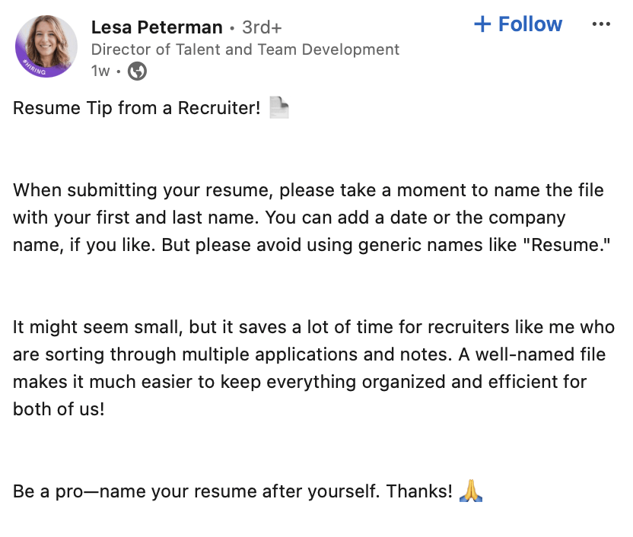Click the final paragraph starting with Be a pro
Viewport: 633px width, 537px height.
click(228, 491)
